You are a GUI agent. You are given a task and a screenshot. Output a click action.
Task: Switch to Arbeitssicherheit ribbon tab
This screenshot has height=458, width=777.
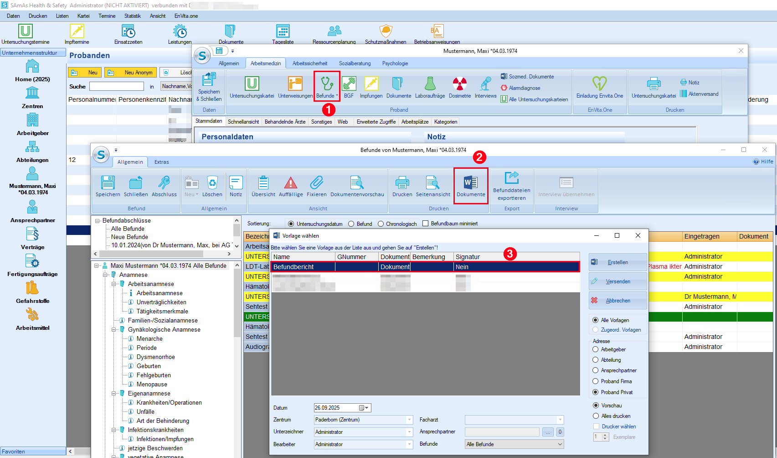310,63
